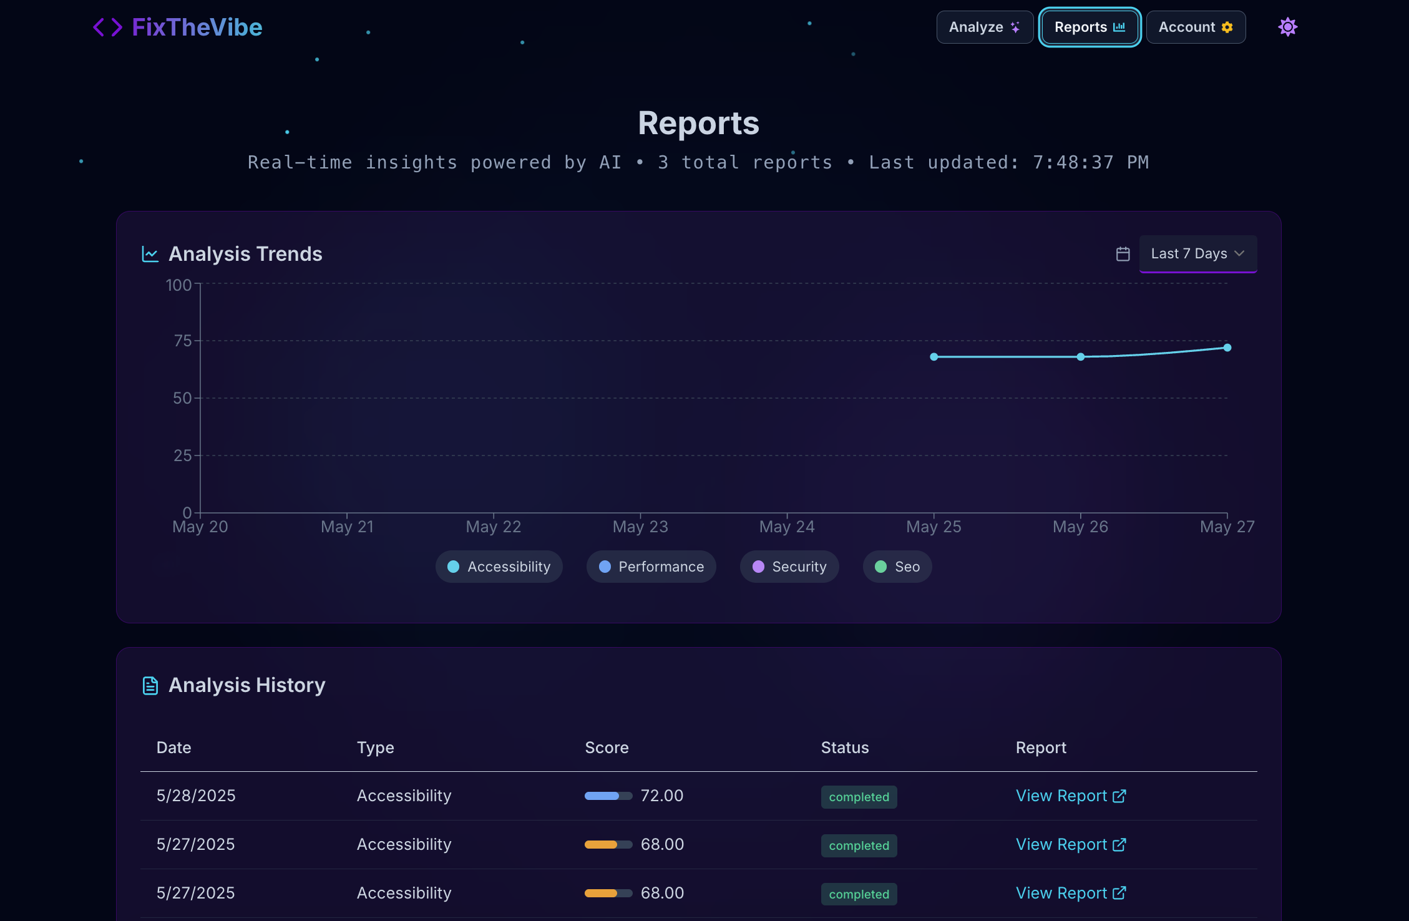Click the Accessibility type in 5/28/2025 row
The image size is (1409, 921).
click(404, 796)
